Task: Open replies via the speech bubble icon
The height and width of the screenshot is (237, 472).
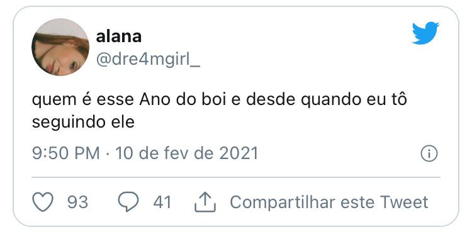Action: point(128,202)
